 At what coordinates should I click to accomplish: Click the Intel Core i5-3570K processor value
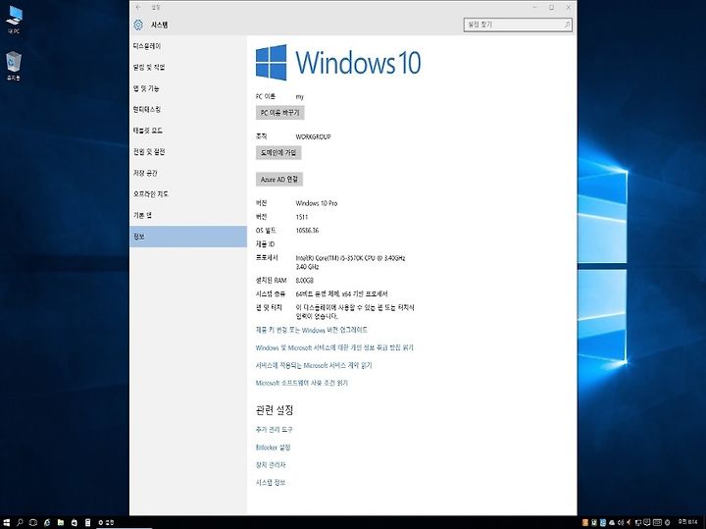point(350,262)
